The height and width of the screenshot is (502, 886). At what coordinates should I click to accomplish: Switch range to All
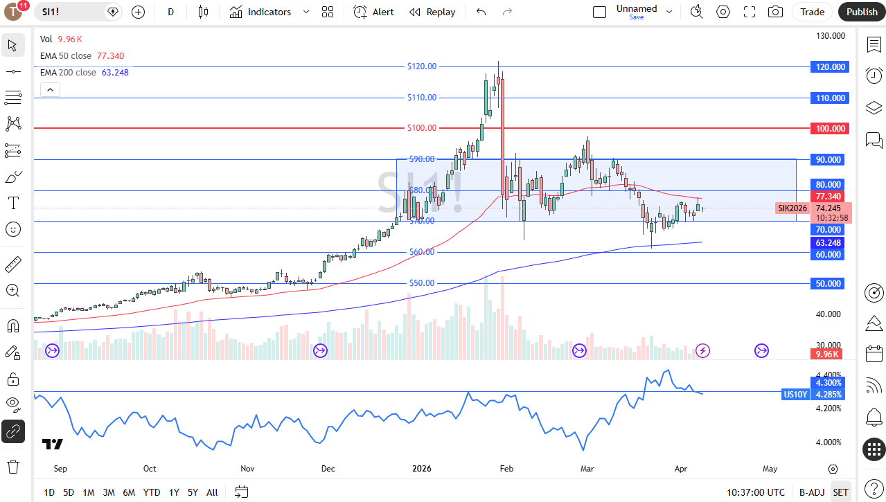(x=212, y=492)
